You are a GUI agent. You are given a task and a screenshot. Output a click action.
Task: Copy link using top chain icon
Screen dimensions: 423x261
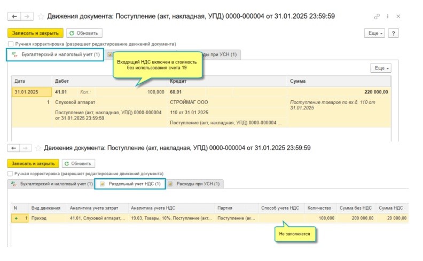tap(377, 17)
